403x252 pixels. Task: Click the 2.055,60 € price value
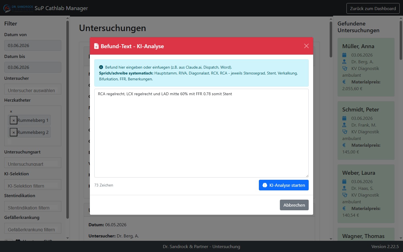352,88
